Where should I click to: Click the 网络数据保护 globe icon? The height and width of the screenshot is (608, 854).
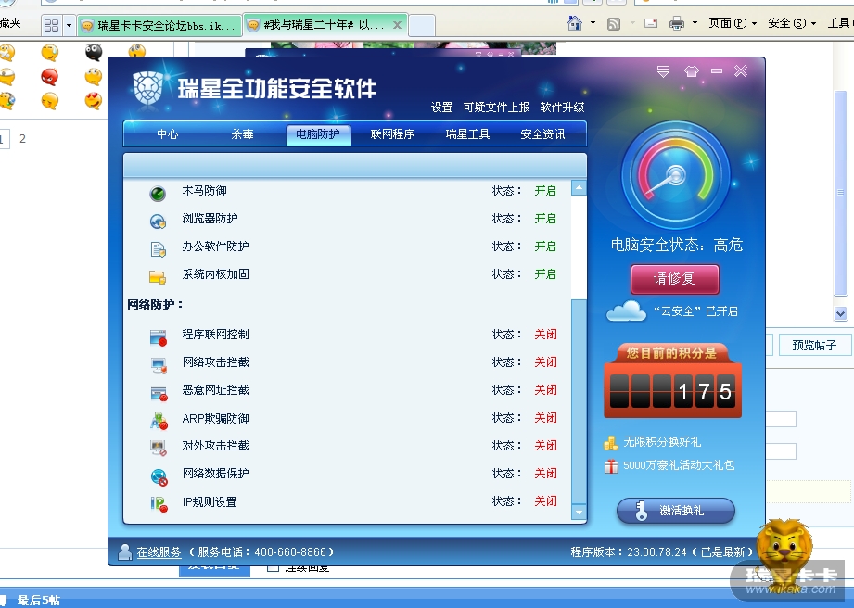[x=159, y=476]
